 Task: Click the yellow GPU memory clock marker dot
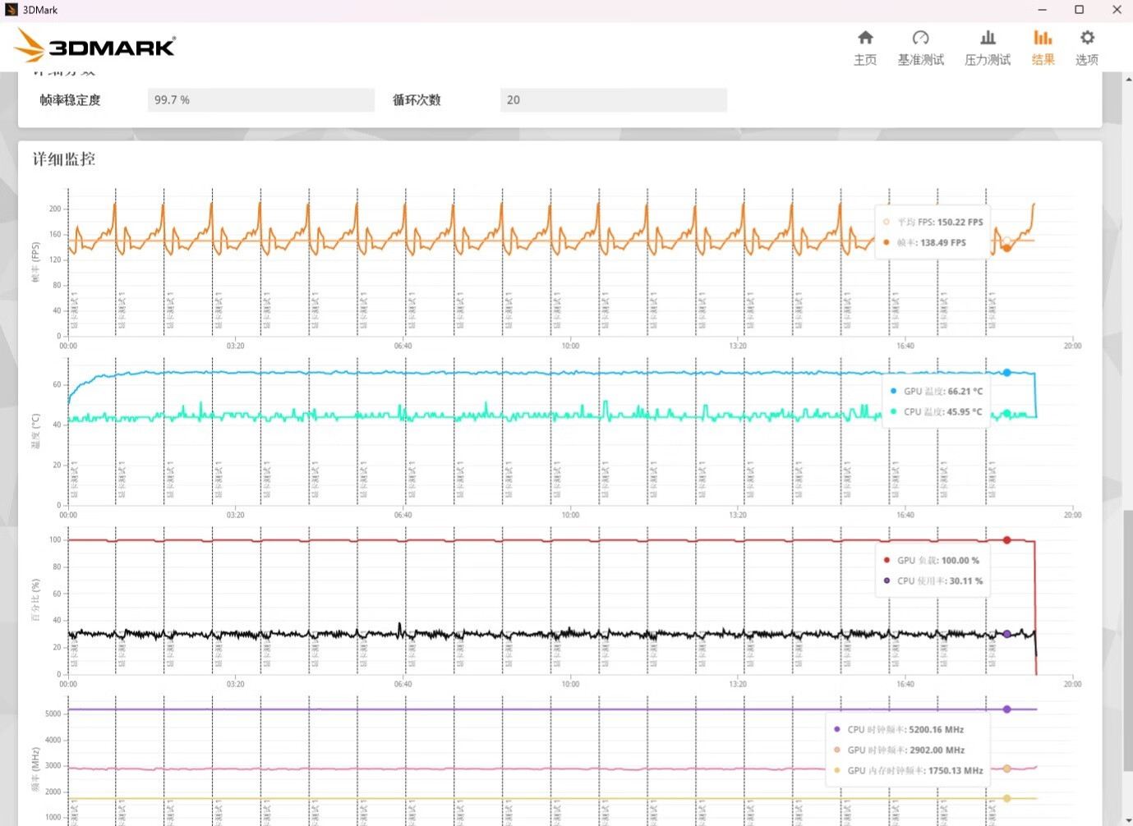[x=1006, y=798]
